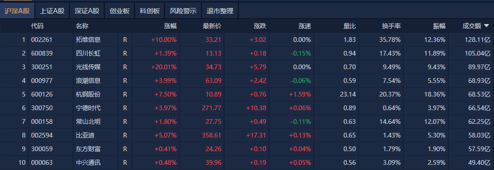Image resolution: width=494 pixels, height=170 pixels.
Task: Select the 中兴通讯 row
Action: point(247,163)
